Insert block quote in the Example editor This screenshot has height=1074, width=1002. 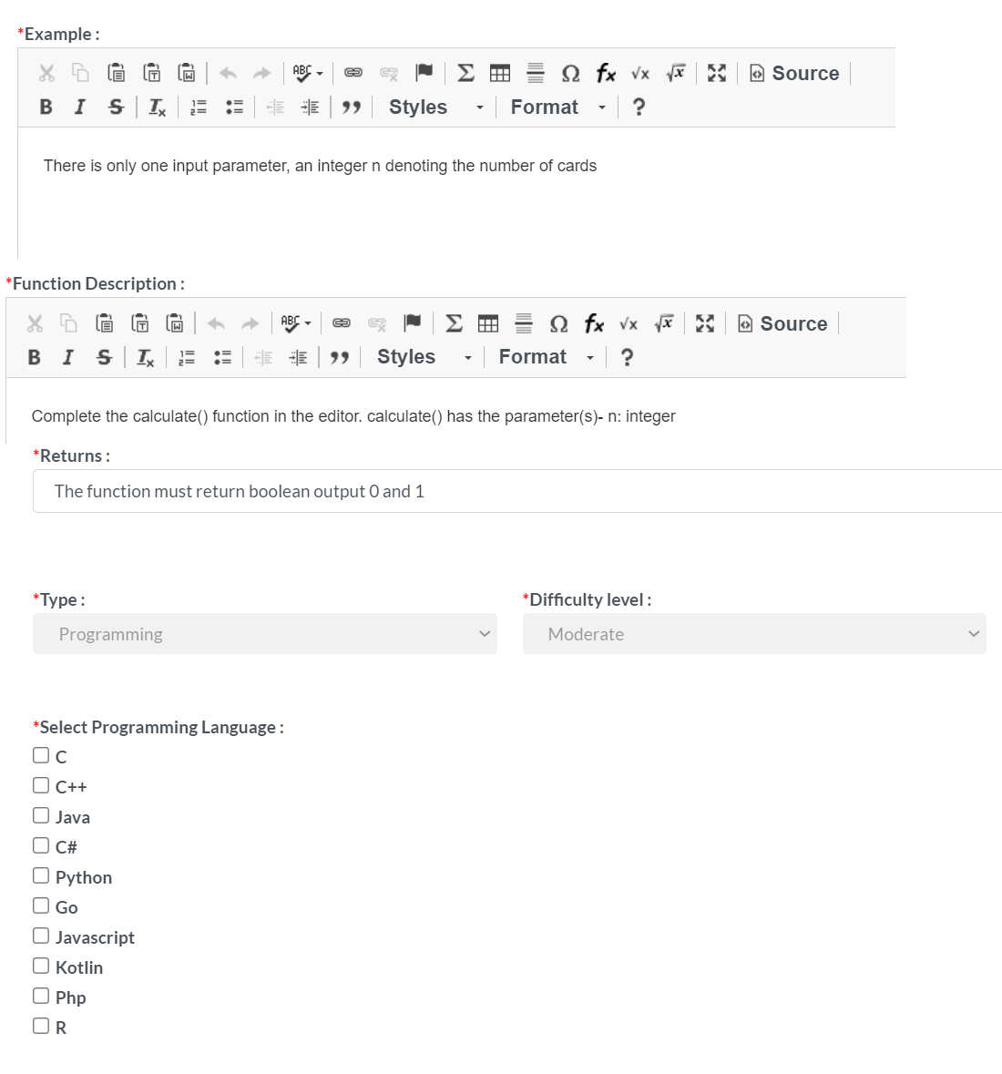click(352, 107)
